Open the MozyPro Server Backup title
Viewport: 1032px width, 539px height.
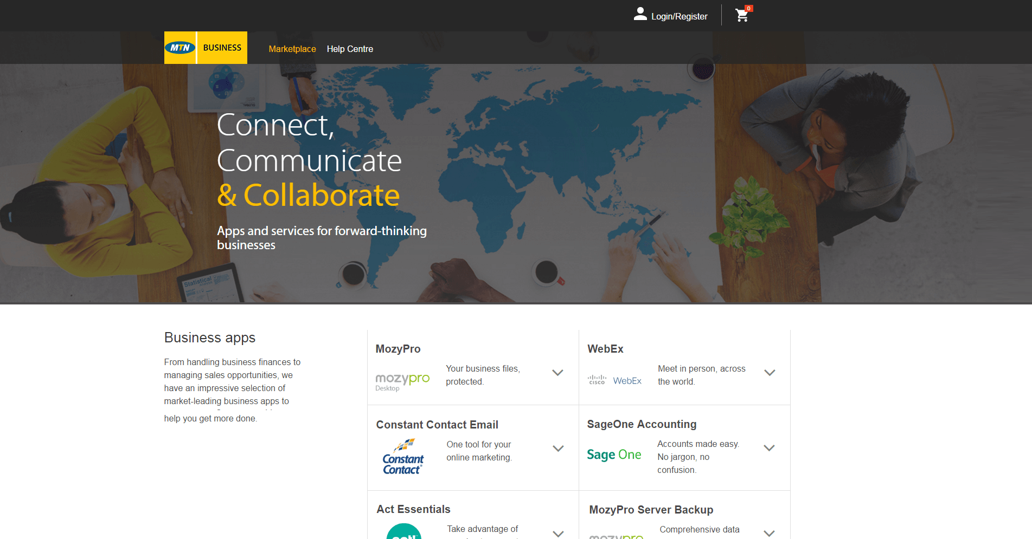pos(651,510)
